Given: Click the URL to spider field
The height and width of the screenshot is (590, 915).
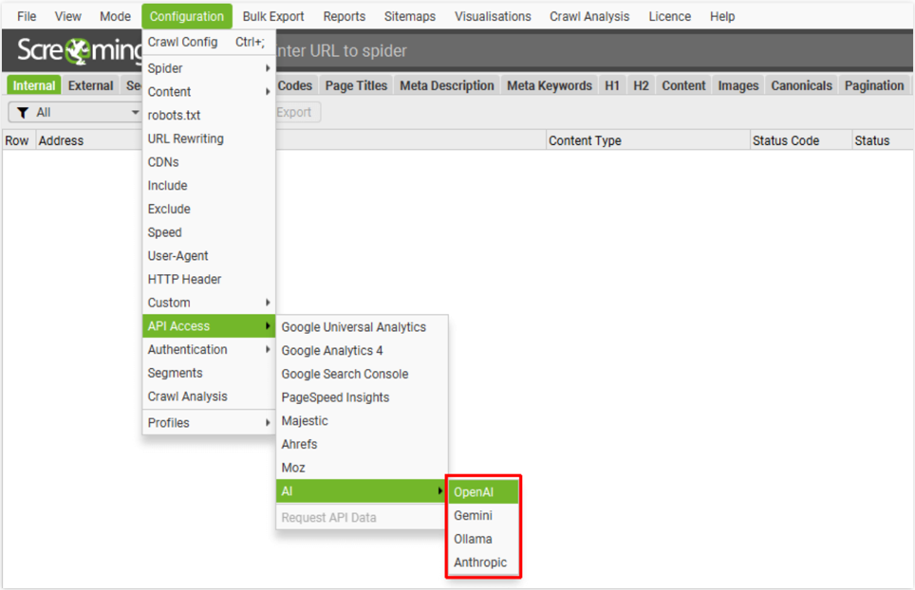Looking at the screenshot, I should click(592, 50).
